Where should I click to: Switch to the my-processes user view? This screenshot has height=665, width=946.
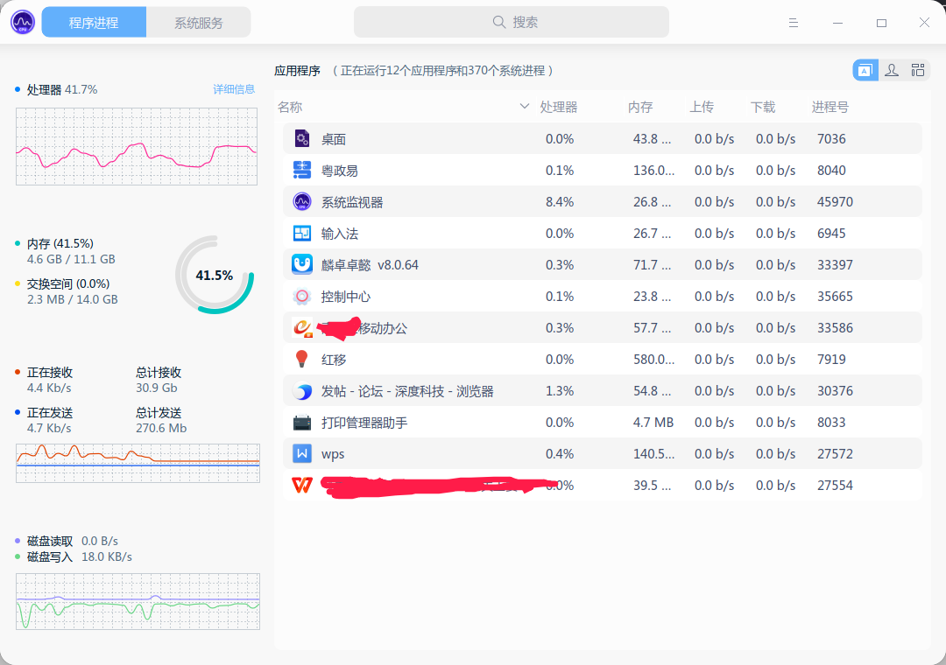(891, 69)
